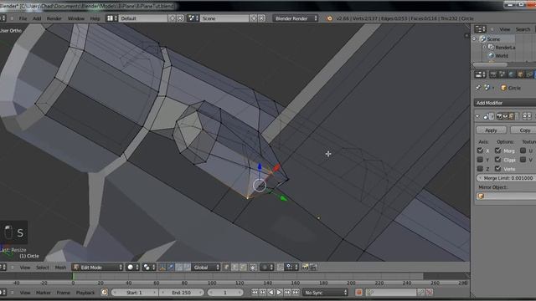Image resolution: width=536 pixels, height=301 pixels.
Task: Open the outliner Search menu
Action: [x=523, y=29]
